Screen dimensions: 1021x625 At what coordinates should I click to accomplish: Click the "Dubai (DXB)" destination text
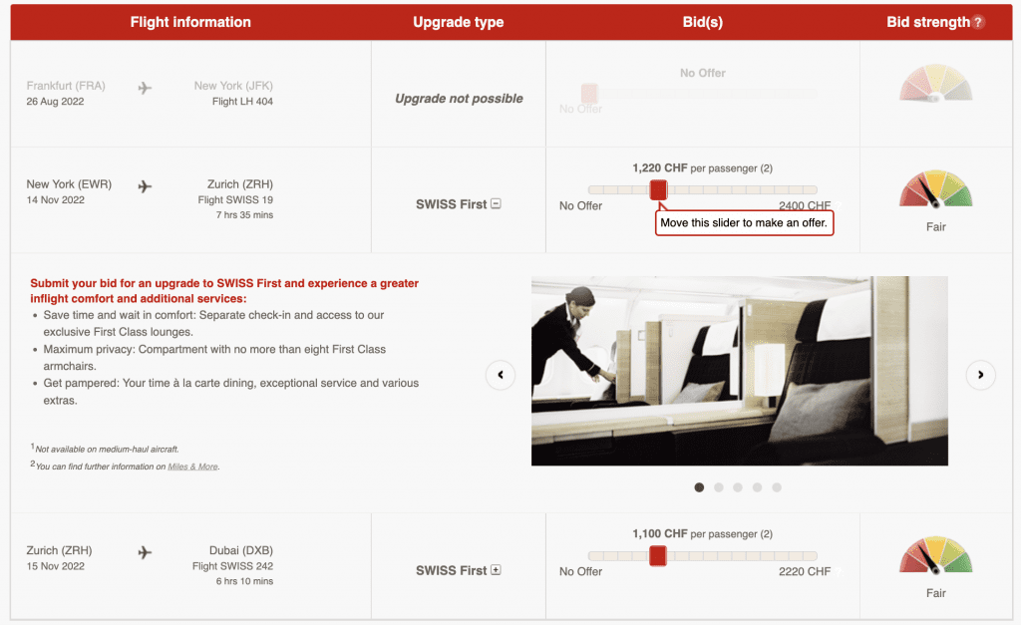[241, 550]
